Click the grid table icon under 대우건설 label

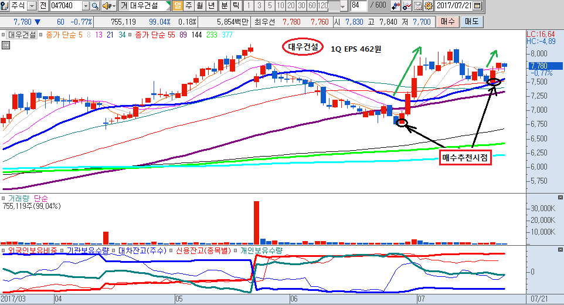(x=6, y=45)
